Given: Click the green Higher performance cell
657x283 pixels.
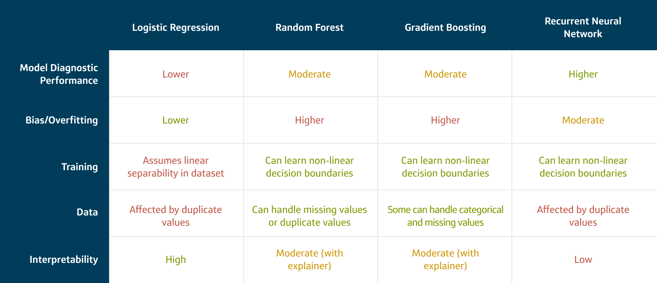Looking at the screenshot, I should [x=583, y=74].
